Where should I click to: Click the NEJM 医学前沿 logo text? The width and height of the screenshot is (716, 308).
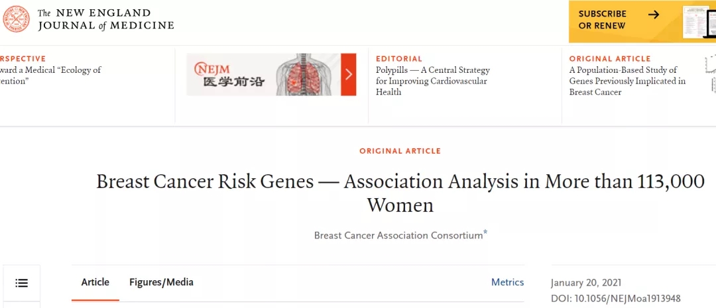click(x=224, y=75)
